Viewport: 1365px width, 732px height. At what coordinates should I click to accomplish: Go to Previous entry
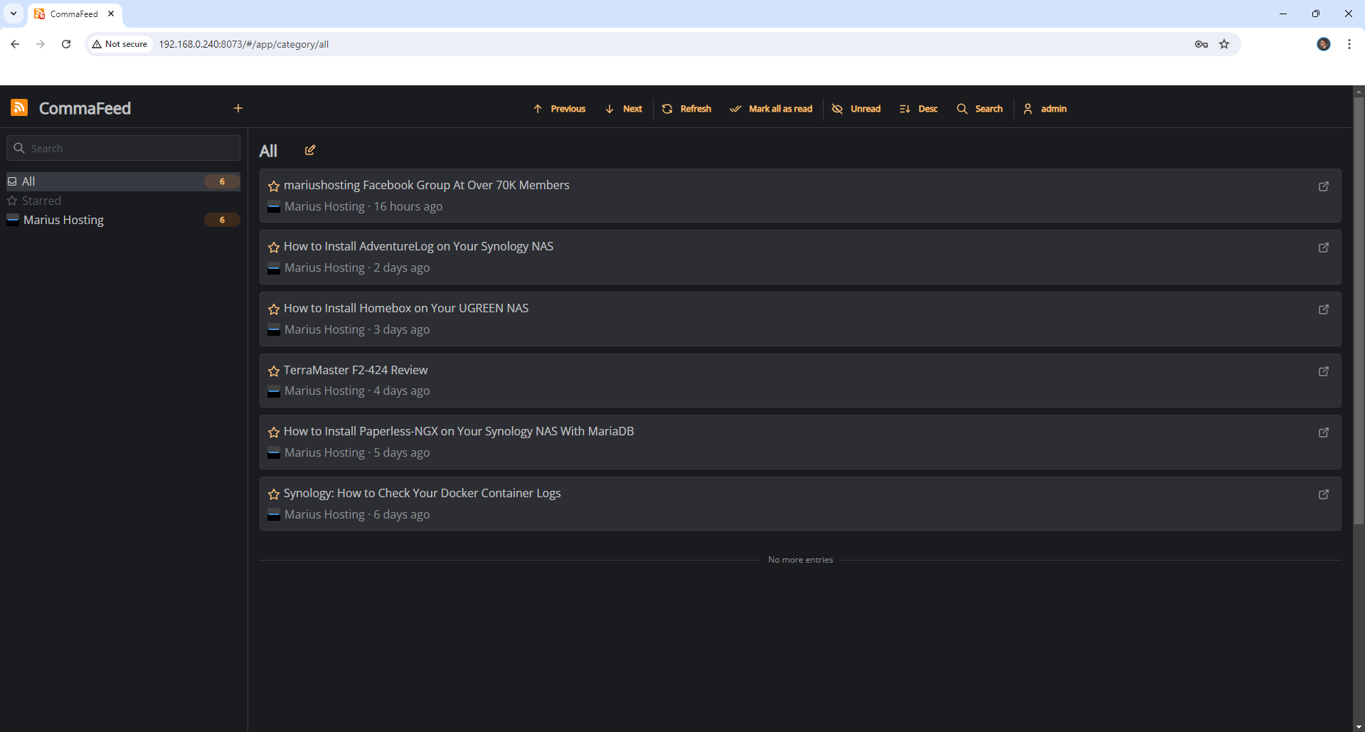point(559,109)
